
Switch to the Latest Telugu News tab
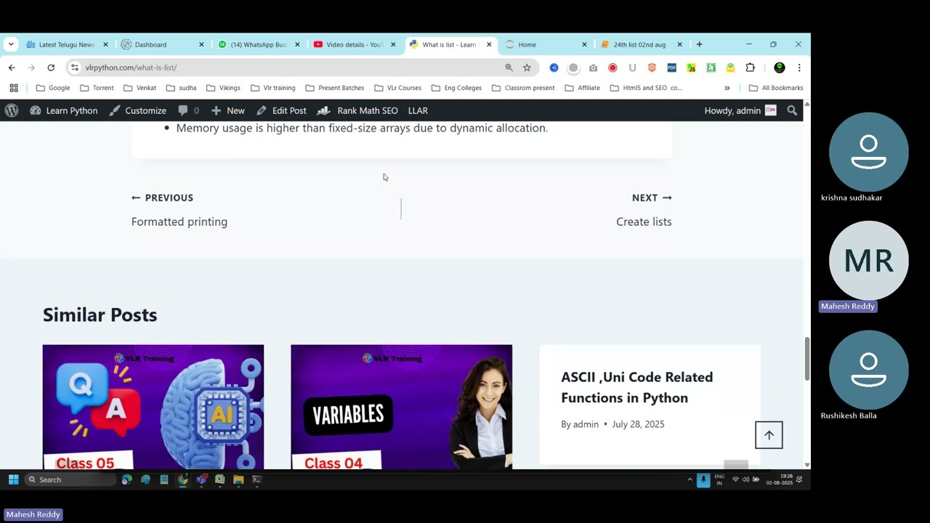tap(66, 44)
